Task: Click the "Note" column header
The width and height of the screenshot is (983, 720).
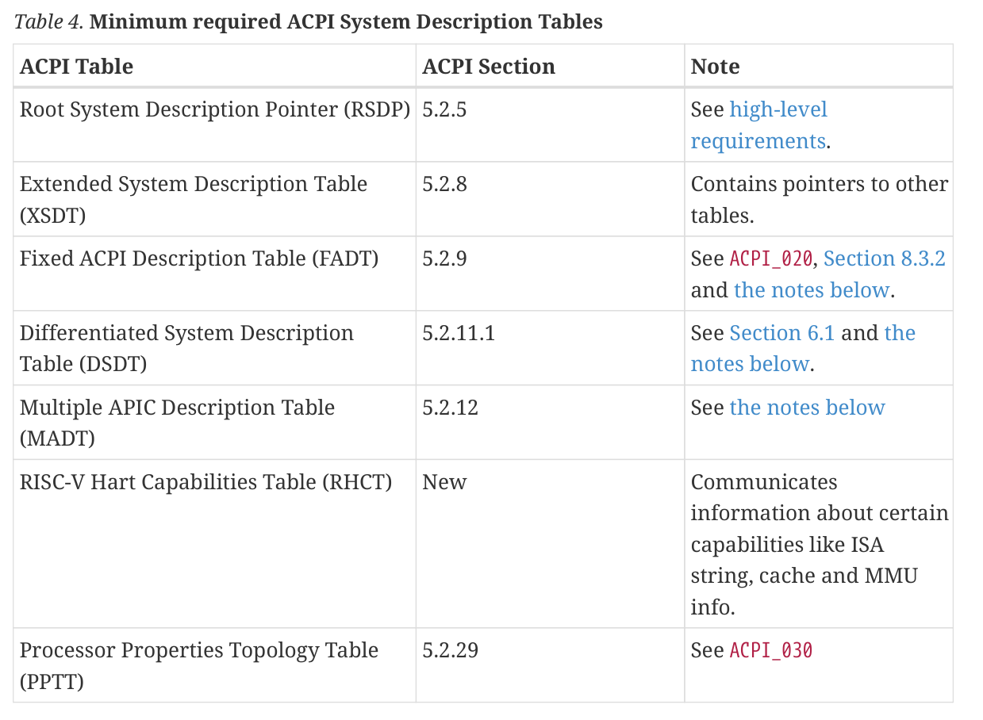Action: (715, 67)
